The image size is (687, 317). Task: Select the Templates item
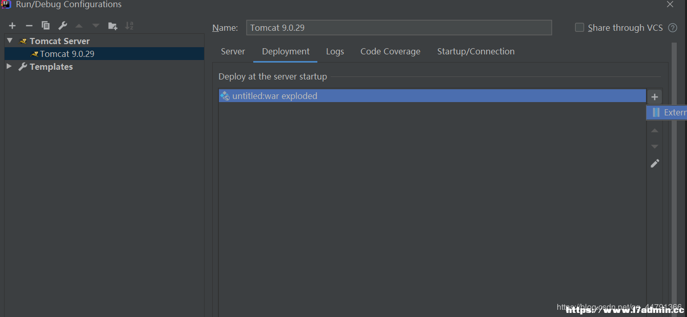pyautogui.click(x=51, y=67)
